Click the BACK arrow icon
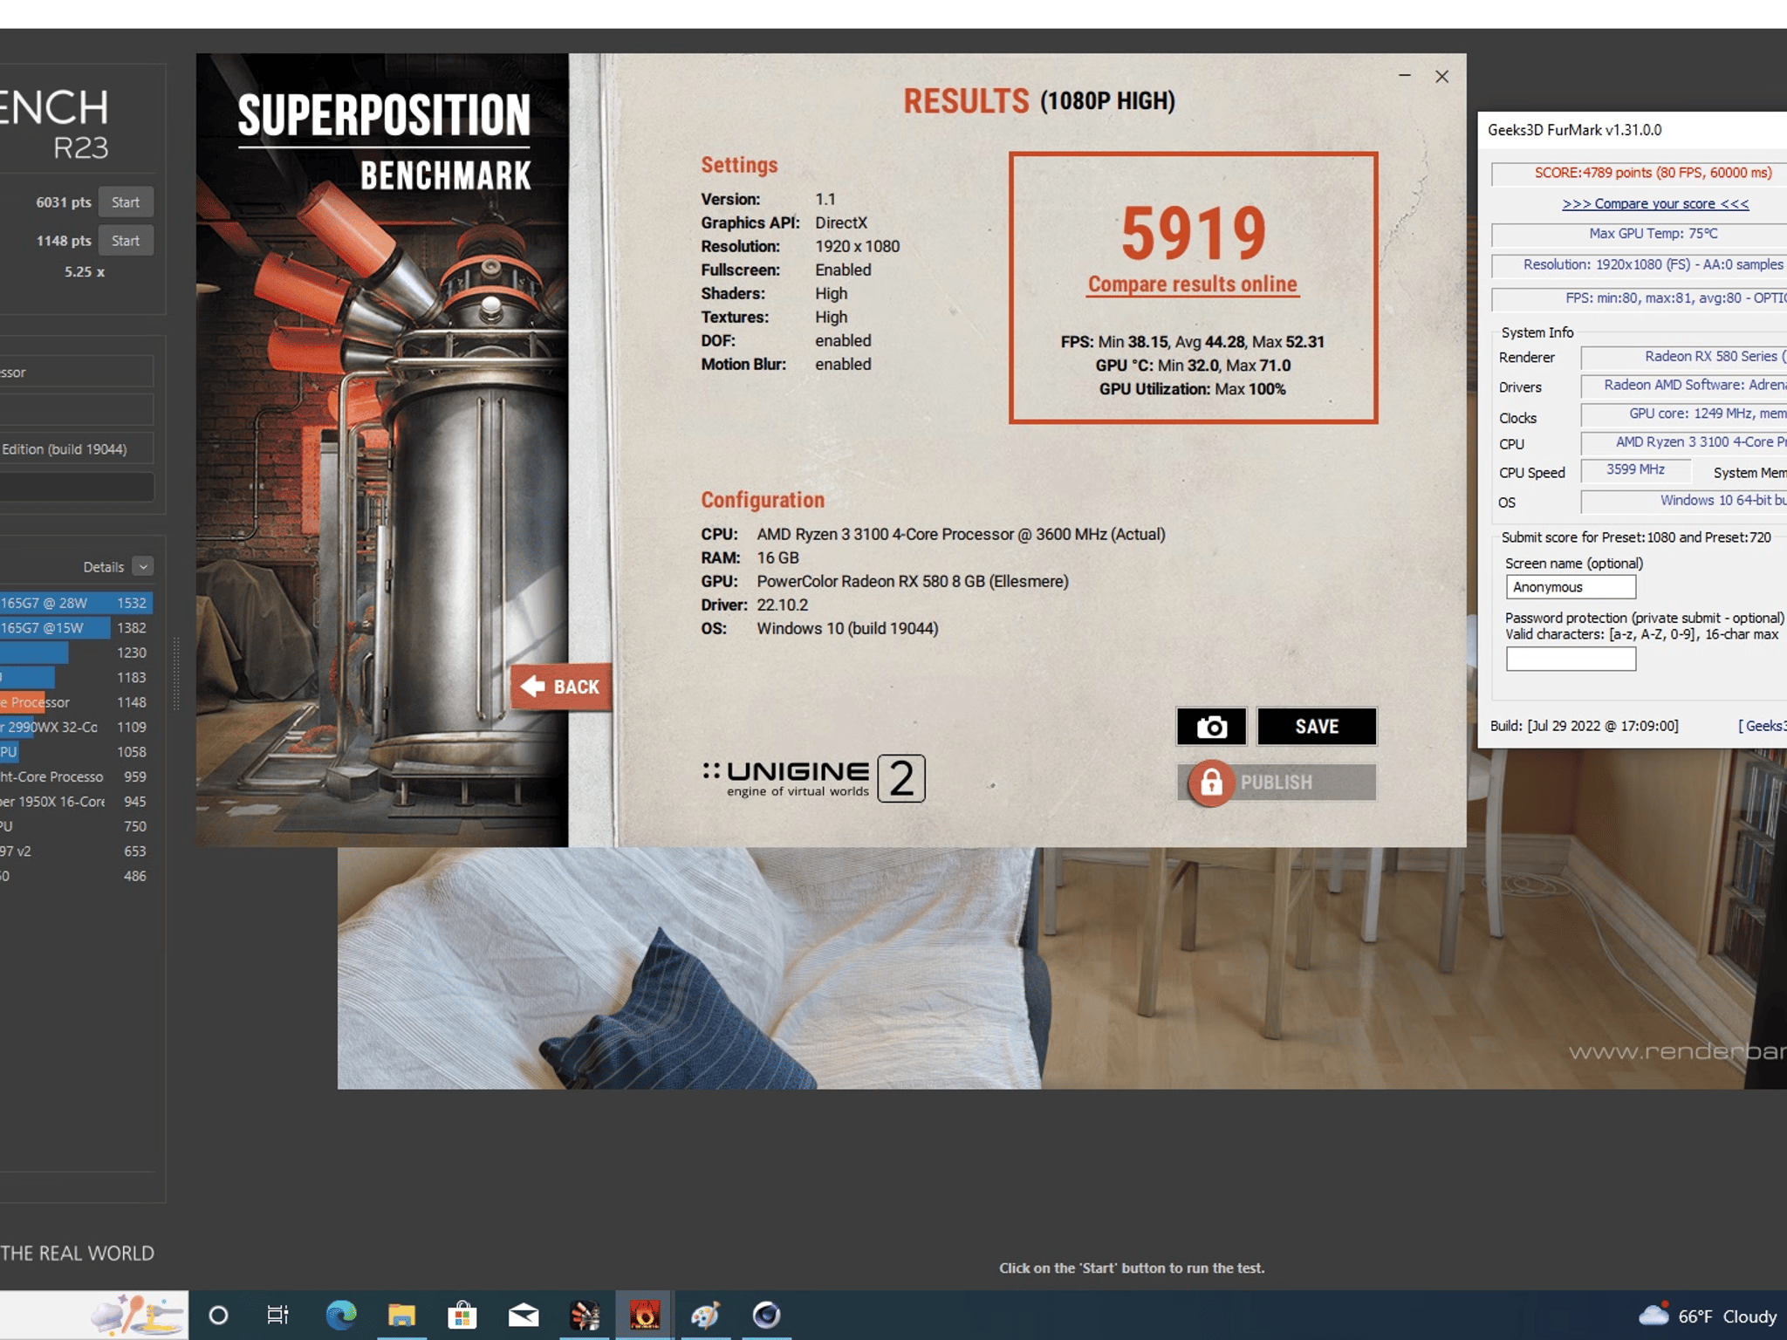The width and height of the screenshot is (1787, 1340). click(532, 687)
